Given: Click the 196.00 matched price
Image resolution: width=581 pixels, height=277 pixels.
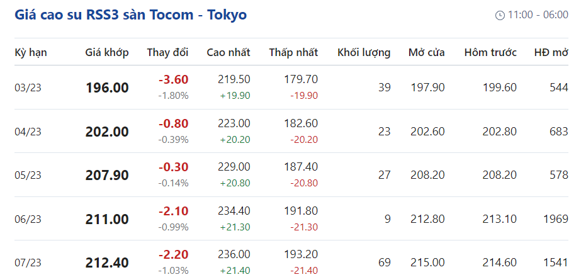Looking at the screenshot, I should pyautogui.click(x=107, y=88).
